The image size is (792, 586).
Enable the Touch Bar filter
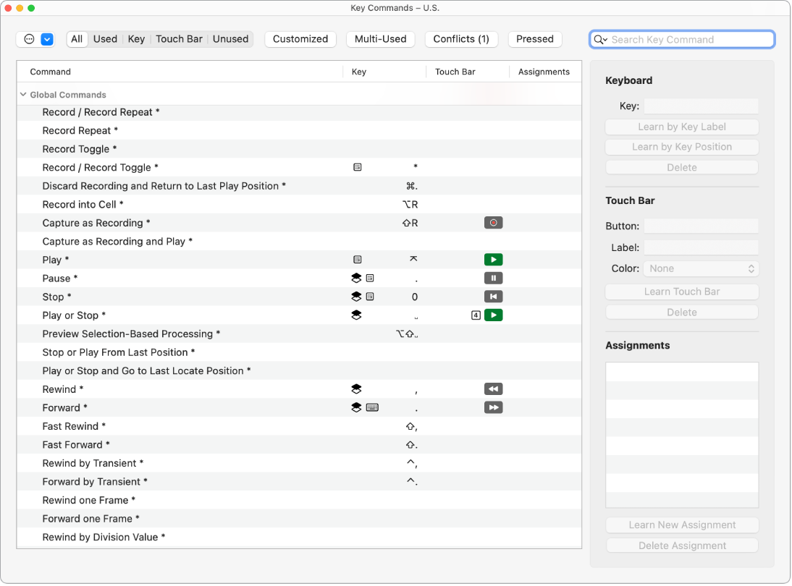tap(179, 39)
